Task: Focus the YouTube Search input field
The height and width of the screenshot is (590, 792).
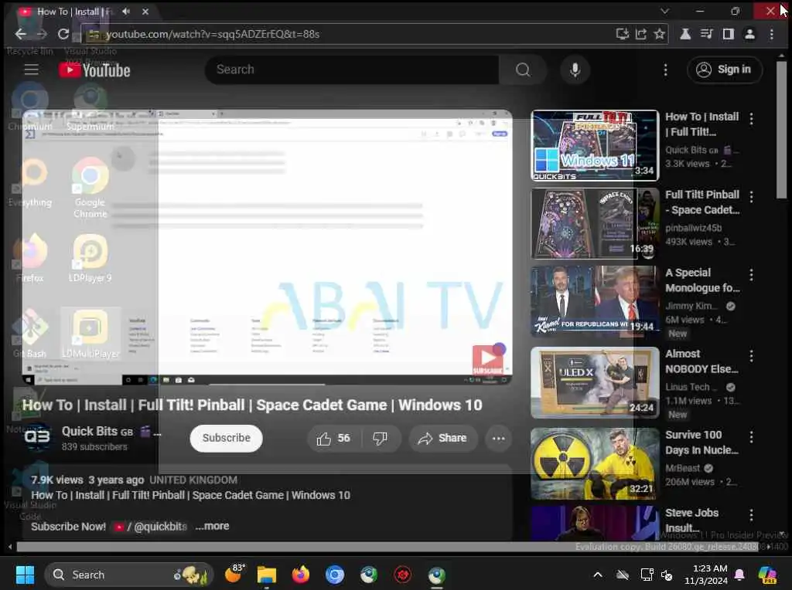Action: pyautogui.click(x=352, y=70)
